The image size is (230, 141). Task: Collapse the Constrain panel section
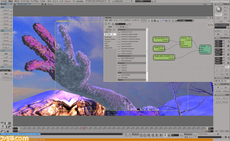[x=222, y=84]
